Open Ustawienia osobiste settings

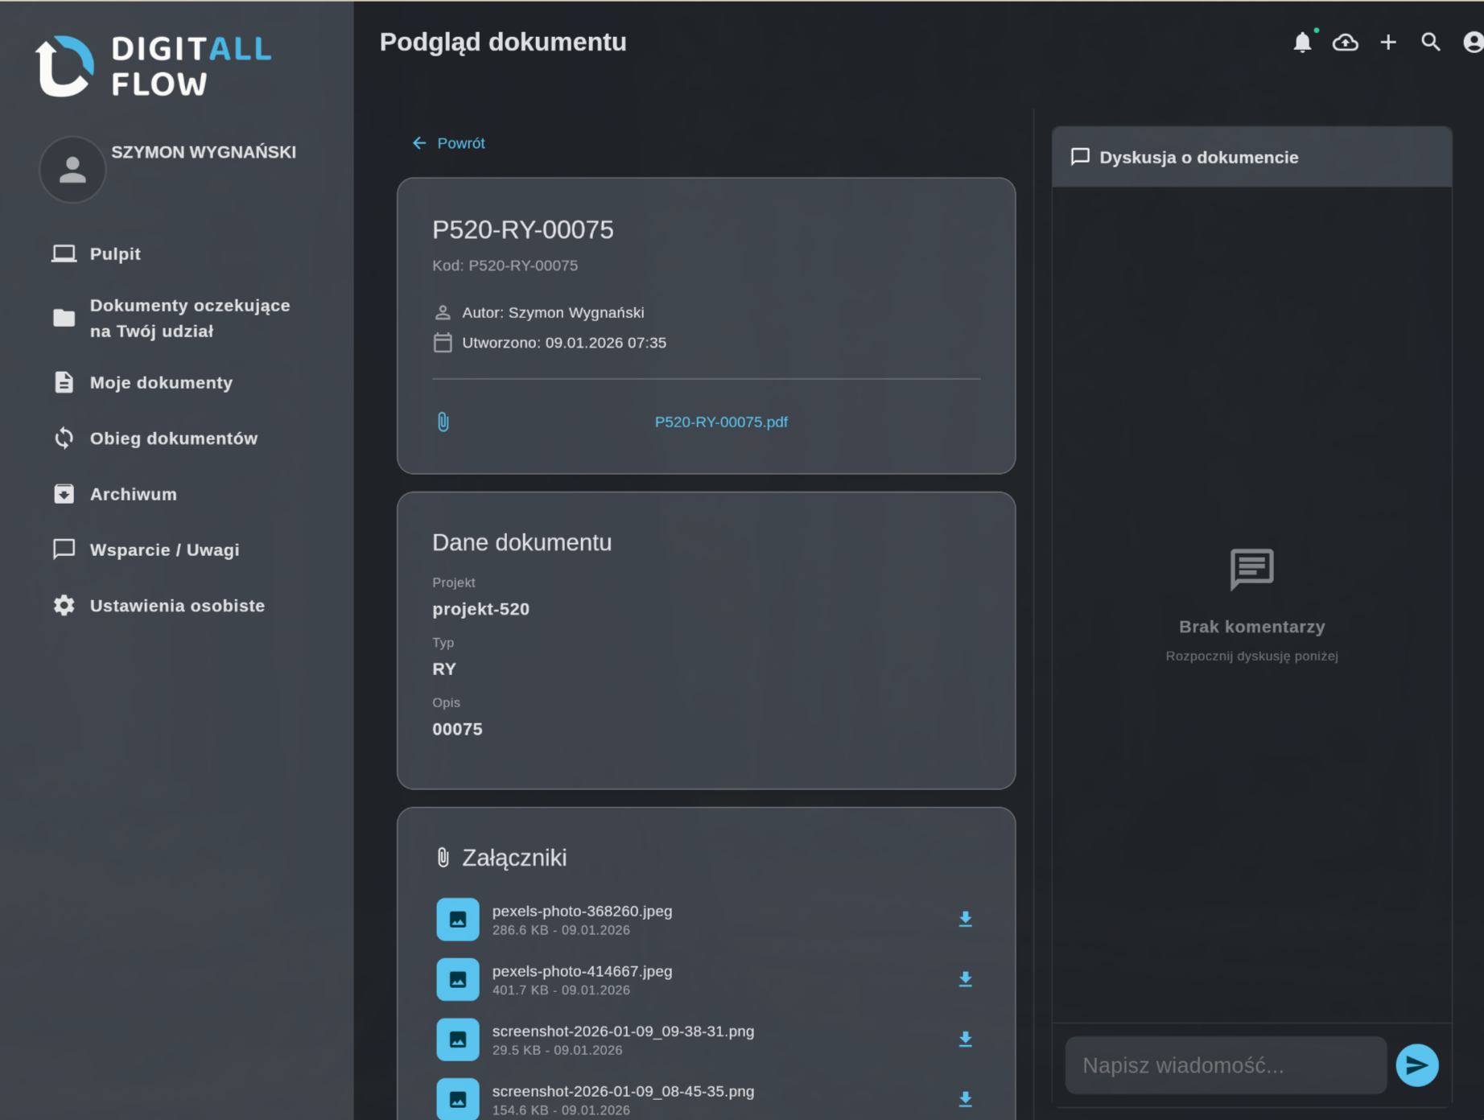(x=177, y=606)
